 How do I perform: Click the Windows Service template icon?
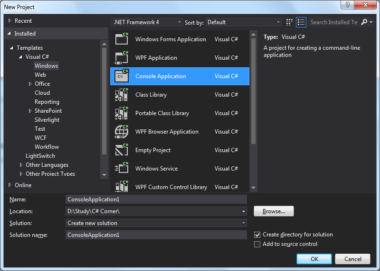(122, 168)
